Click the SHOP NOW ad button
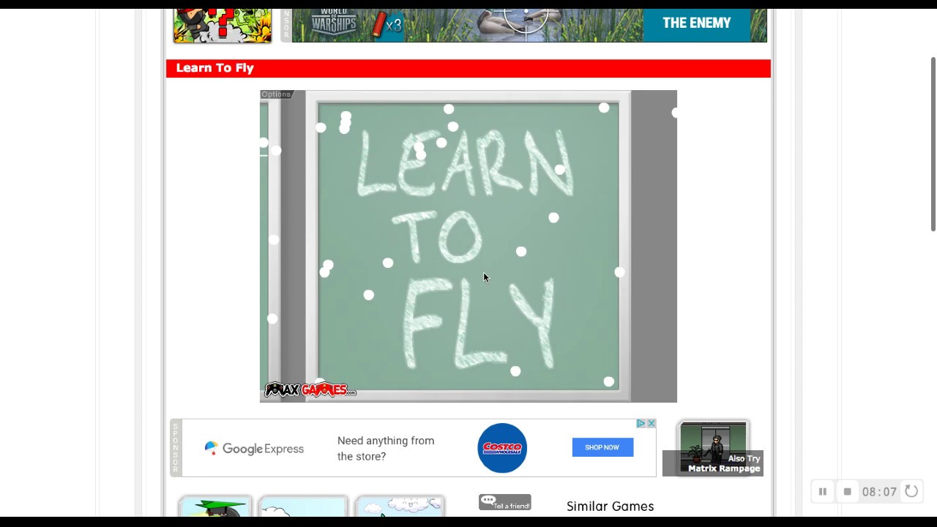 click(602, 447)
